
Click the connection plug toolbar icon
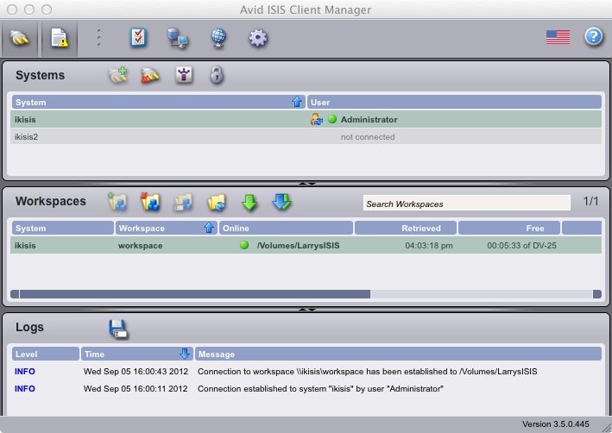point(20,39)
